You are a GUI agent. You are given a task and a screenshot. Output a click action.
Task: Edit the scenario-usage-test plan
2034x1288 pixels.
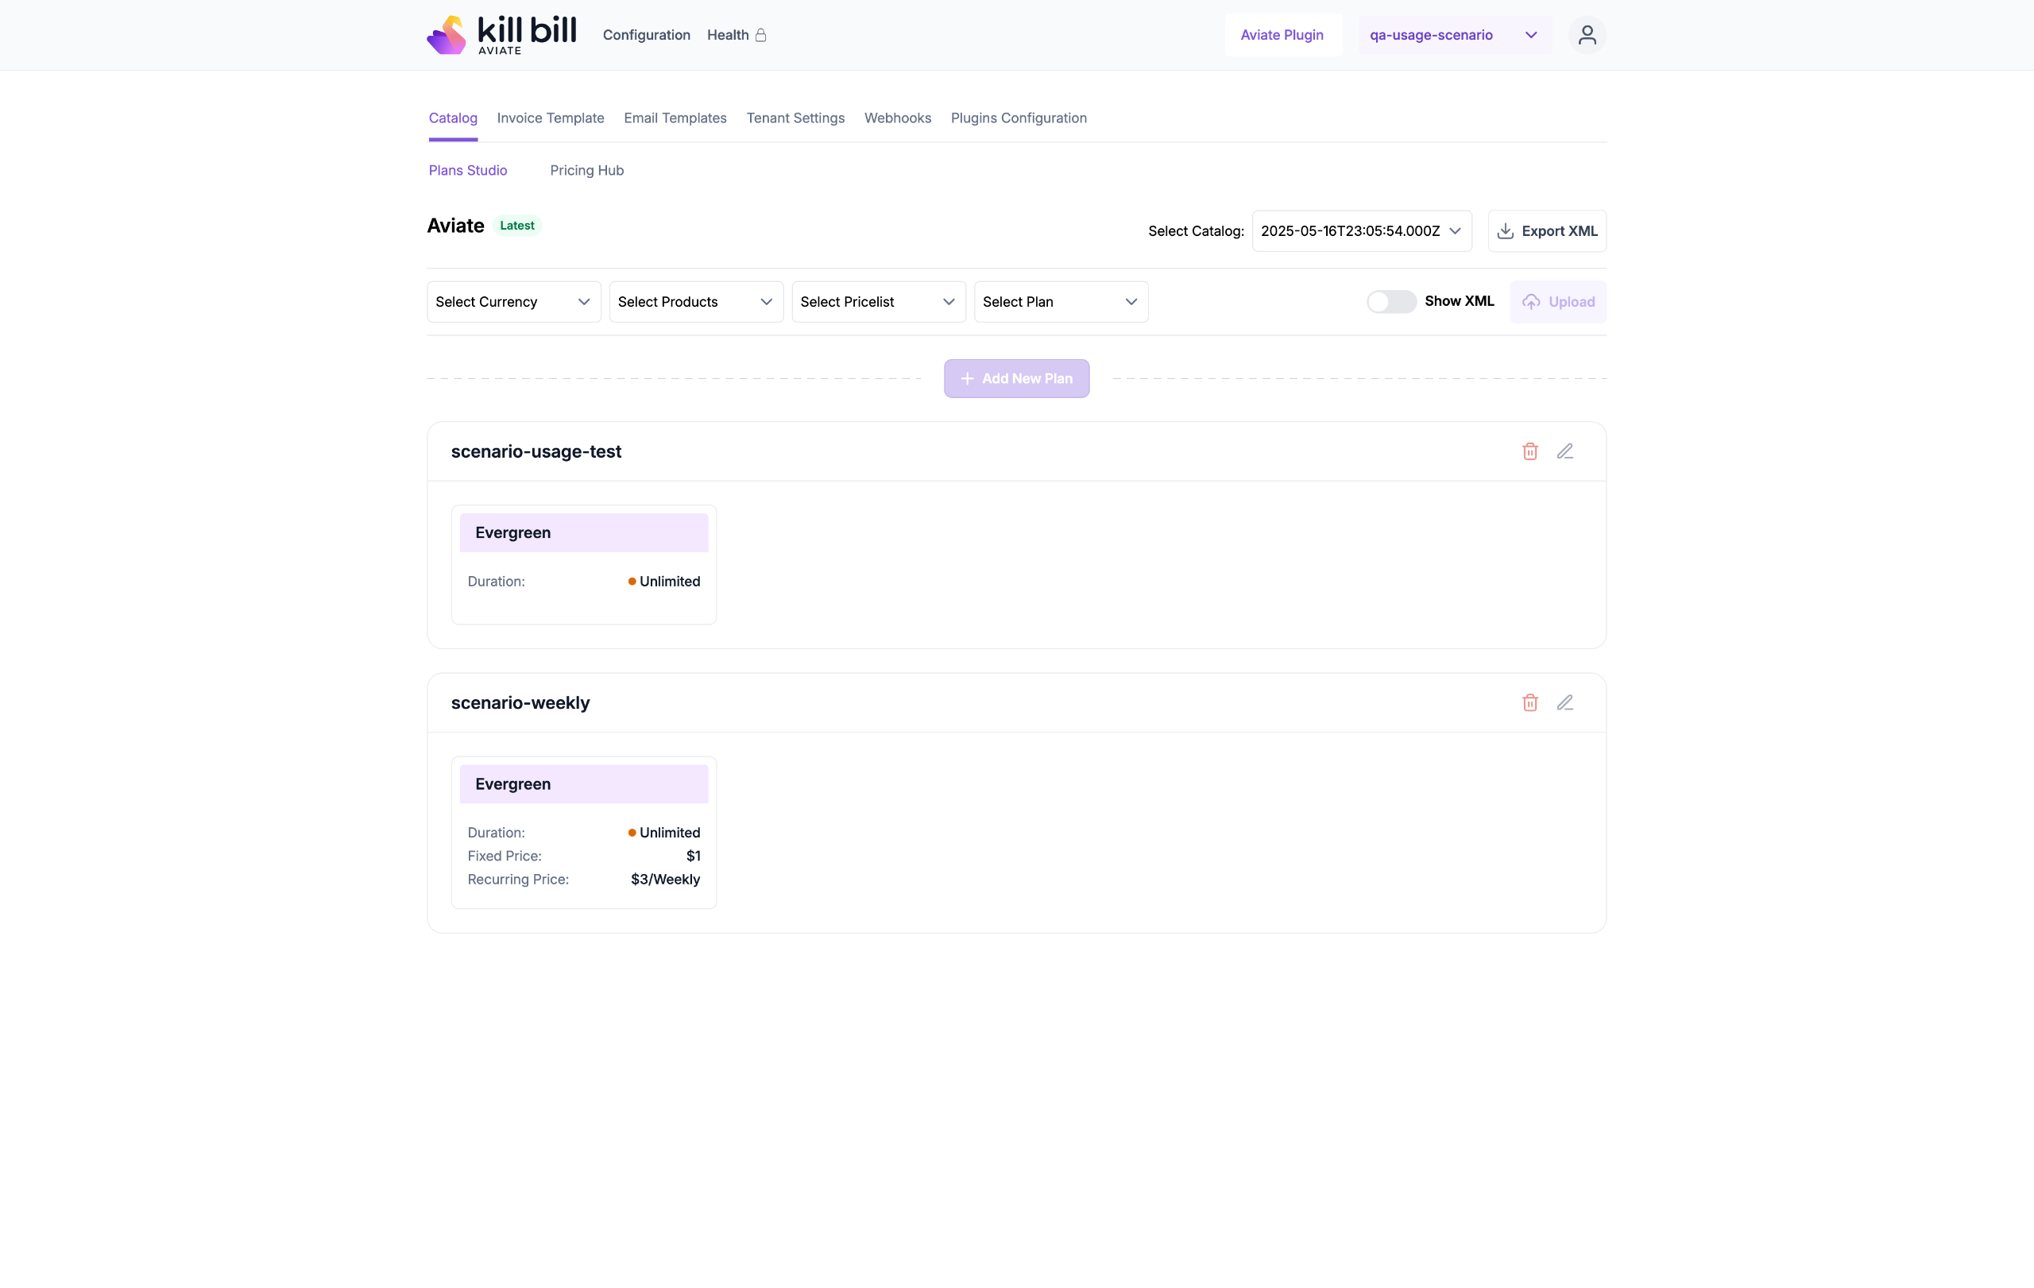1564,451
